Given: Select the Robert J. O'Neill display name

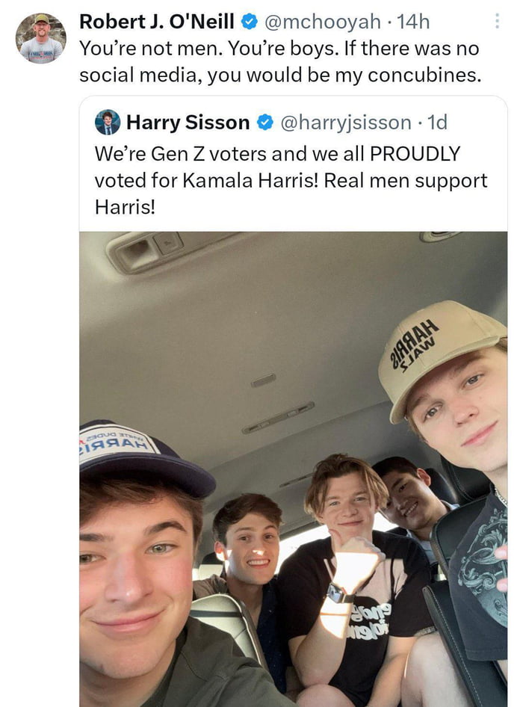Looking at the screenshot, I should (156, 21).
